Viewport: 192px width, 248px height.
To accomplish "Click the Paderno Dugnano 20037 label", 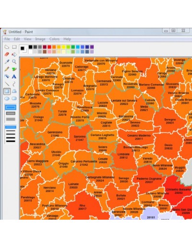I will click(x=149, y=180).
